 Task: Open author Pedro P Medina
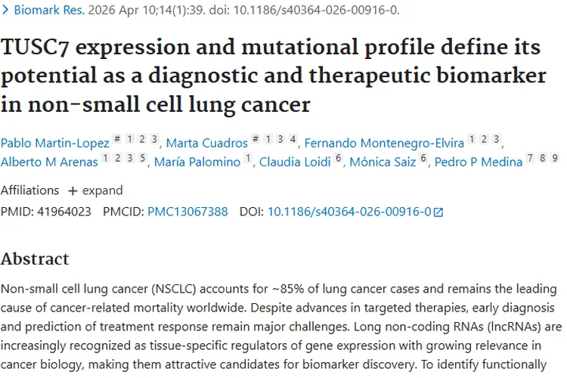click(x=478, y=162)
